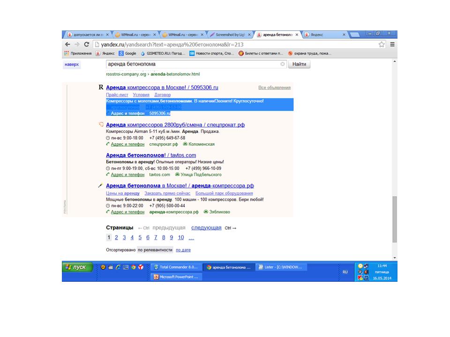Click Все объявления link
The height and width of the screenshot is (337, 450).
pyautogui.click(x=274, y=88)
